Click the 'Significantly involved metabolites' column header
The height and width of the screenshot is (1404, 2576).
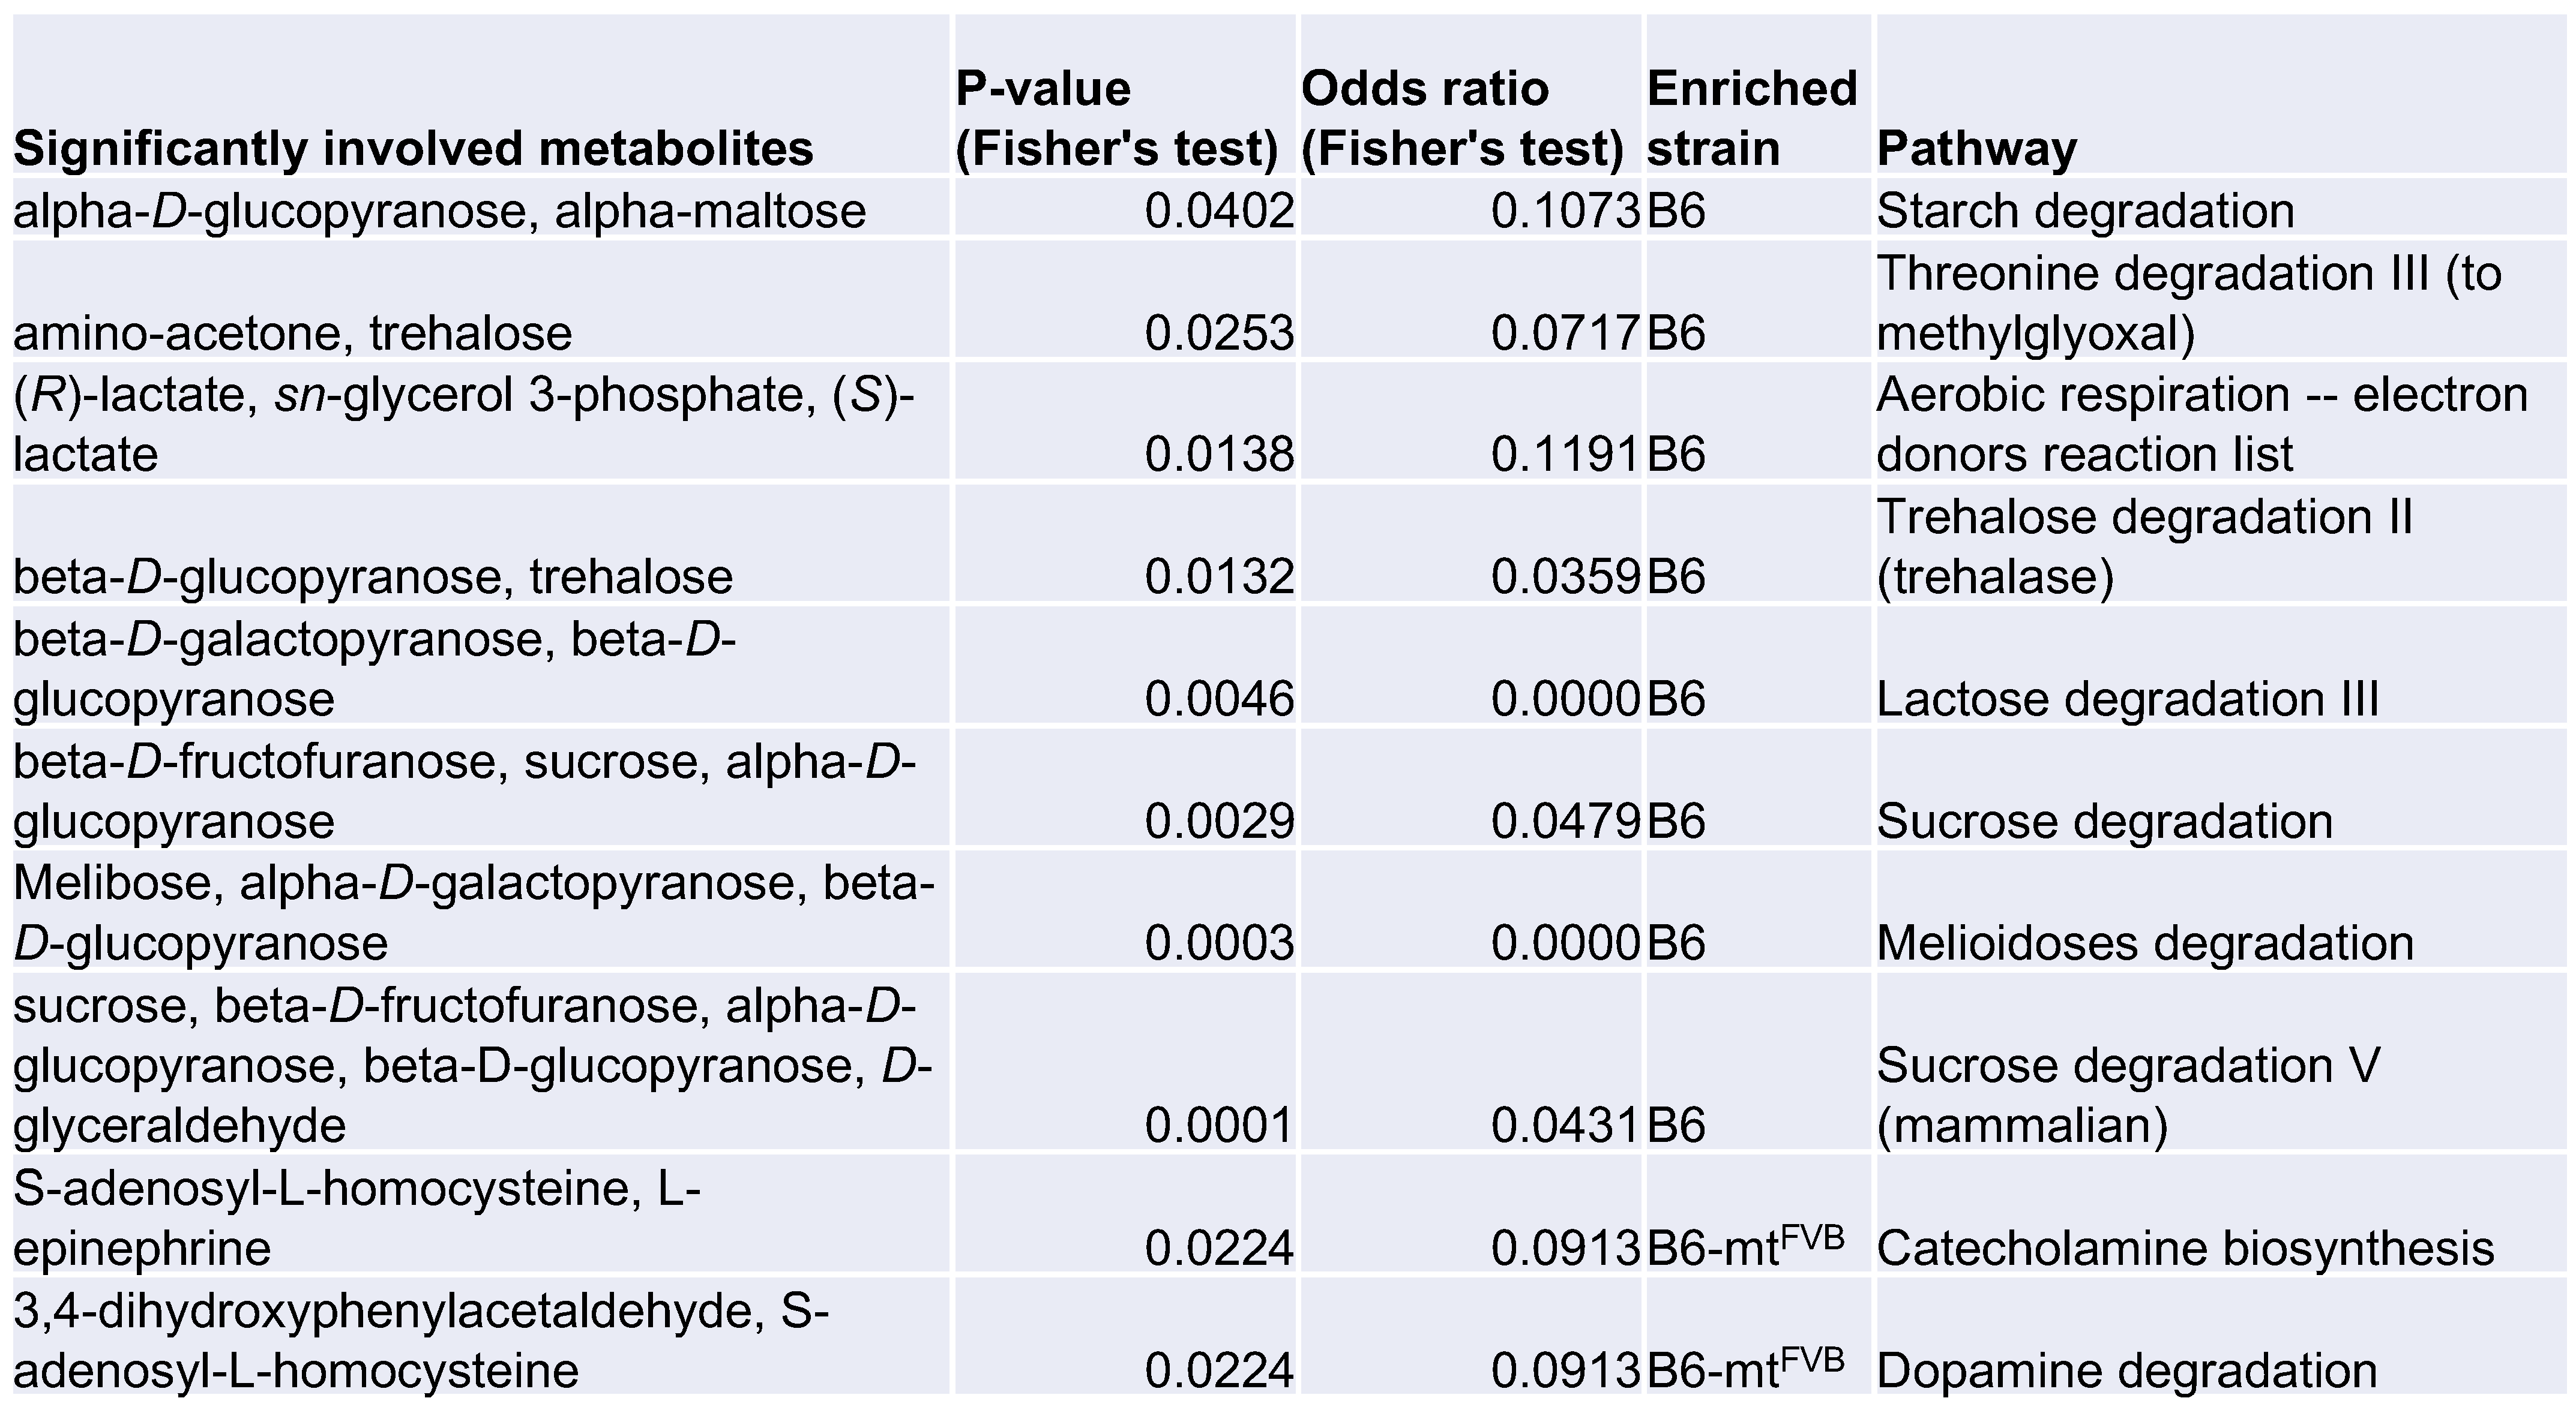click(413, 149)
